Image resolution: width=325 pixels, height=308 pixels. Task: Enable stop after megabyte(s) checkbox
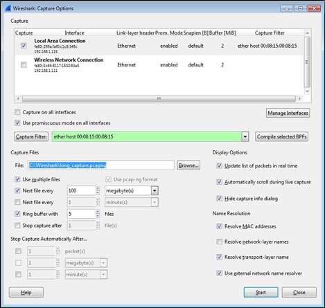(18, 262)
